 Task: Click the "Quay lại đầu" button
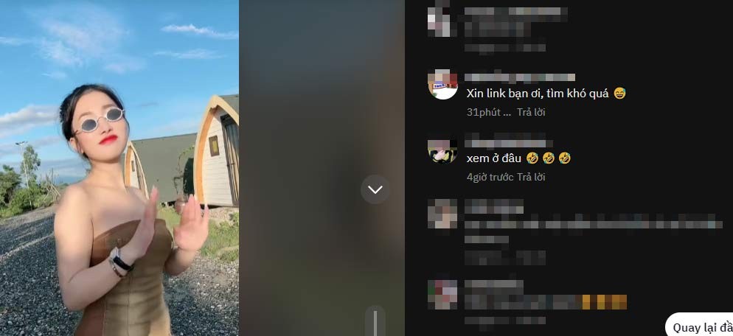point(701,328)
